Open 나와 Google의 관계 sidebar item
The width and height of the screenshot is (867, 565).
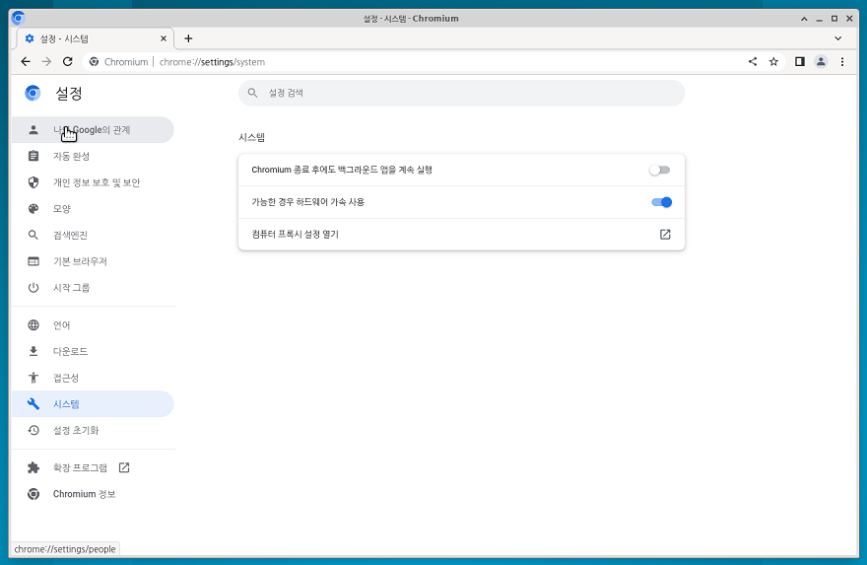pyautogui.click(x=93, y=129)
